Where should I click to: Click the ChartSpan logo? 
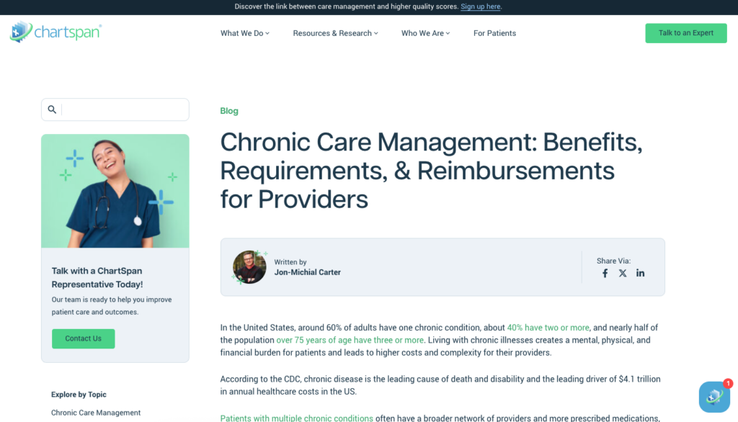(x=55, y=32)
